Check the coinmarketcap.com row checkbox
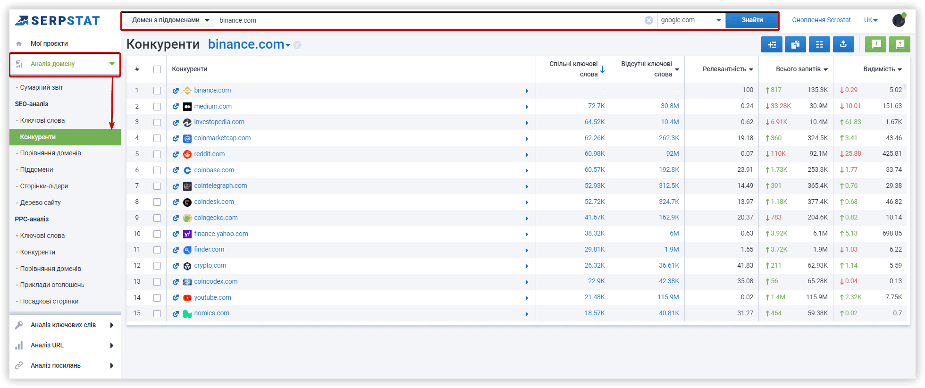This screenshot has width=925, height=388. point(157,138)
